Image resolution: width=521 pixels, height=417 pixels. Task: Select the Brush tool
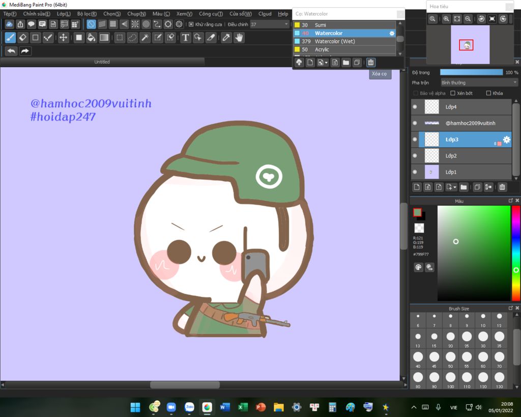pos(10,38)
